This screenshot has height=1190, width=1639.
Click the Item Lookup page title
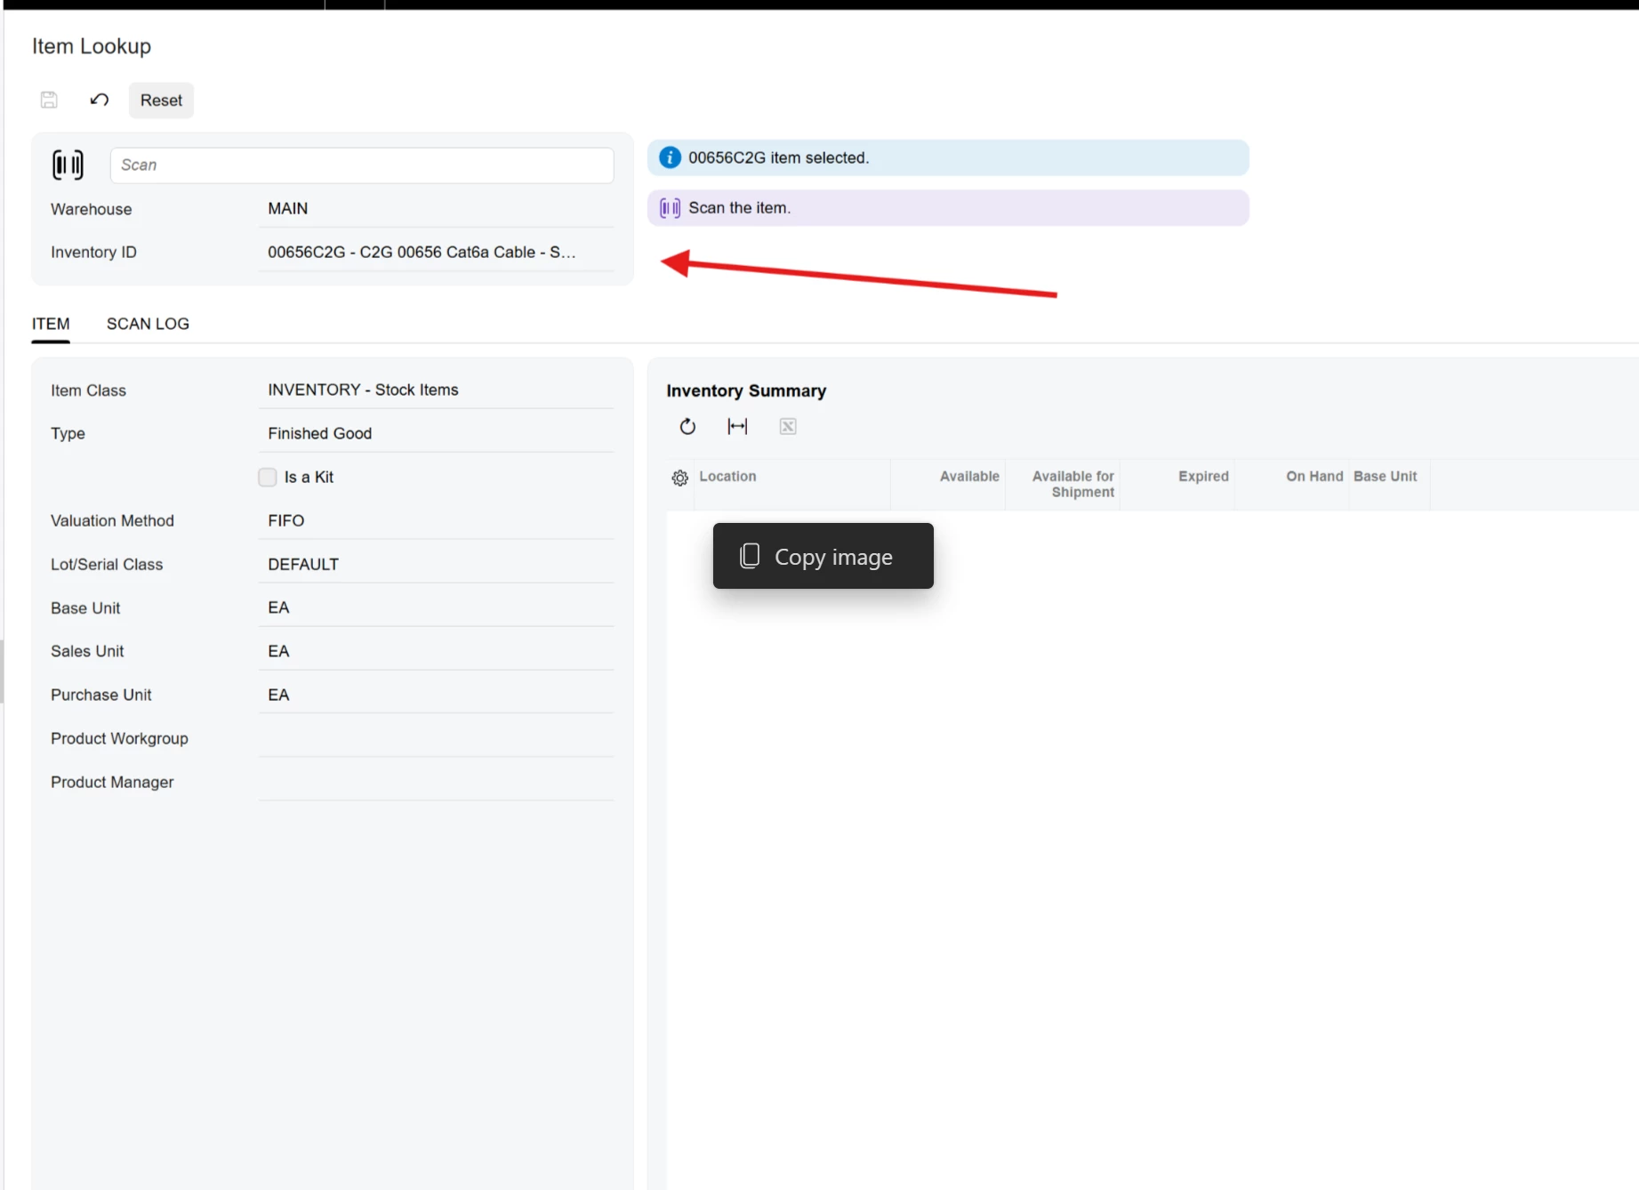(x=92, y=46)
